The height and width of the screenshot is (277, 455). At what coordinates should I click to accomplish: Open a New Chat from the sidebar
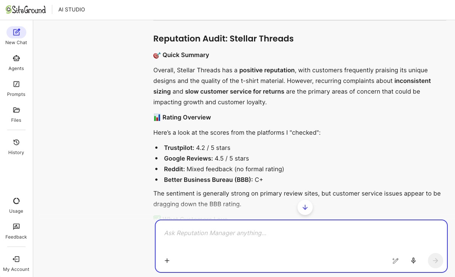[x=16, y=32]
